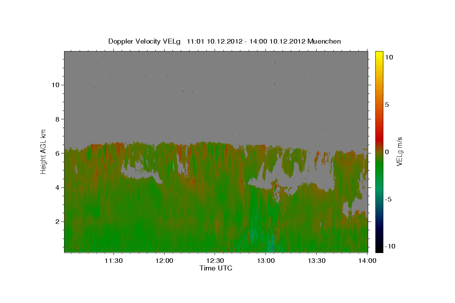Click the colorbar value '-5'
The height and width of the screenshot is (303, 455).
(388, 199)
